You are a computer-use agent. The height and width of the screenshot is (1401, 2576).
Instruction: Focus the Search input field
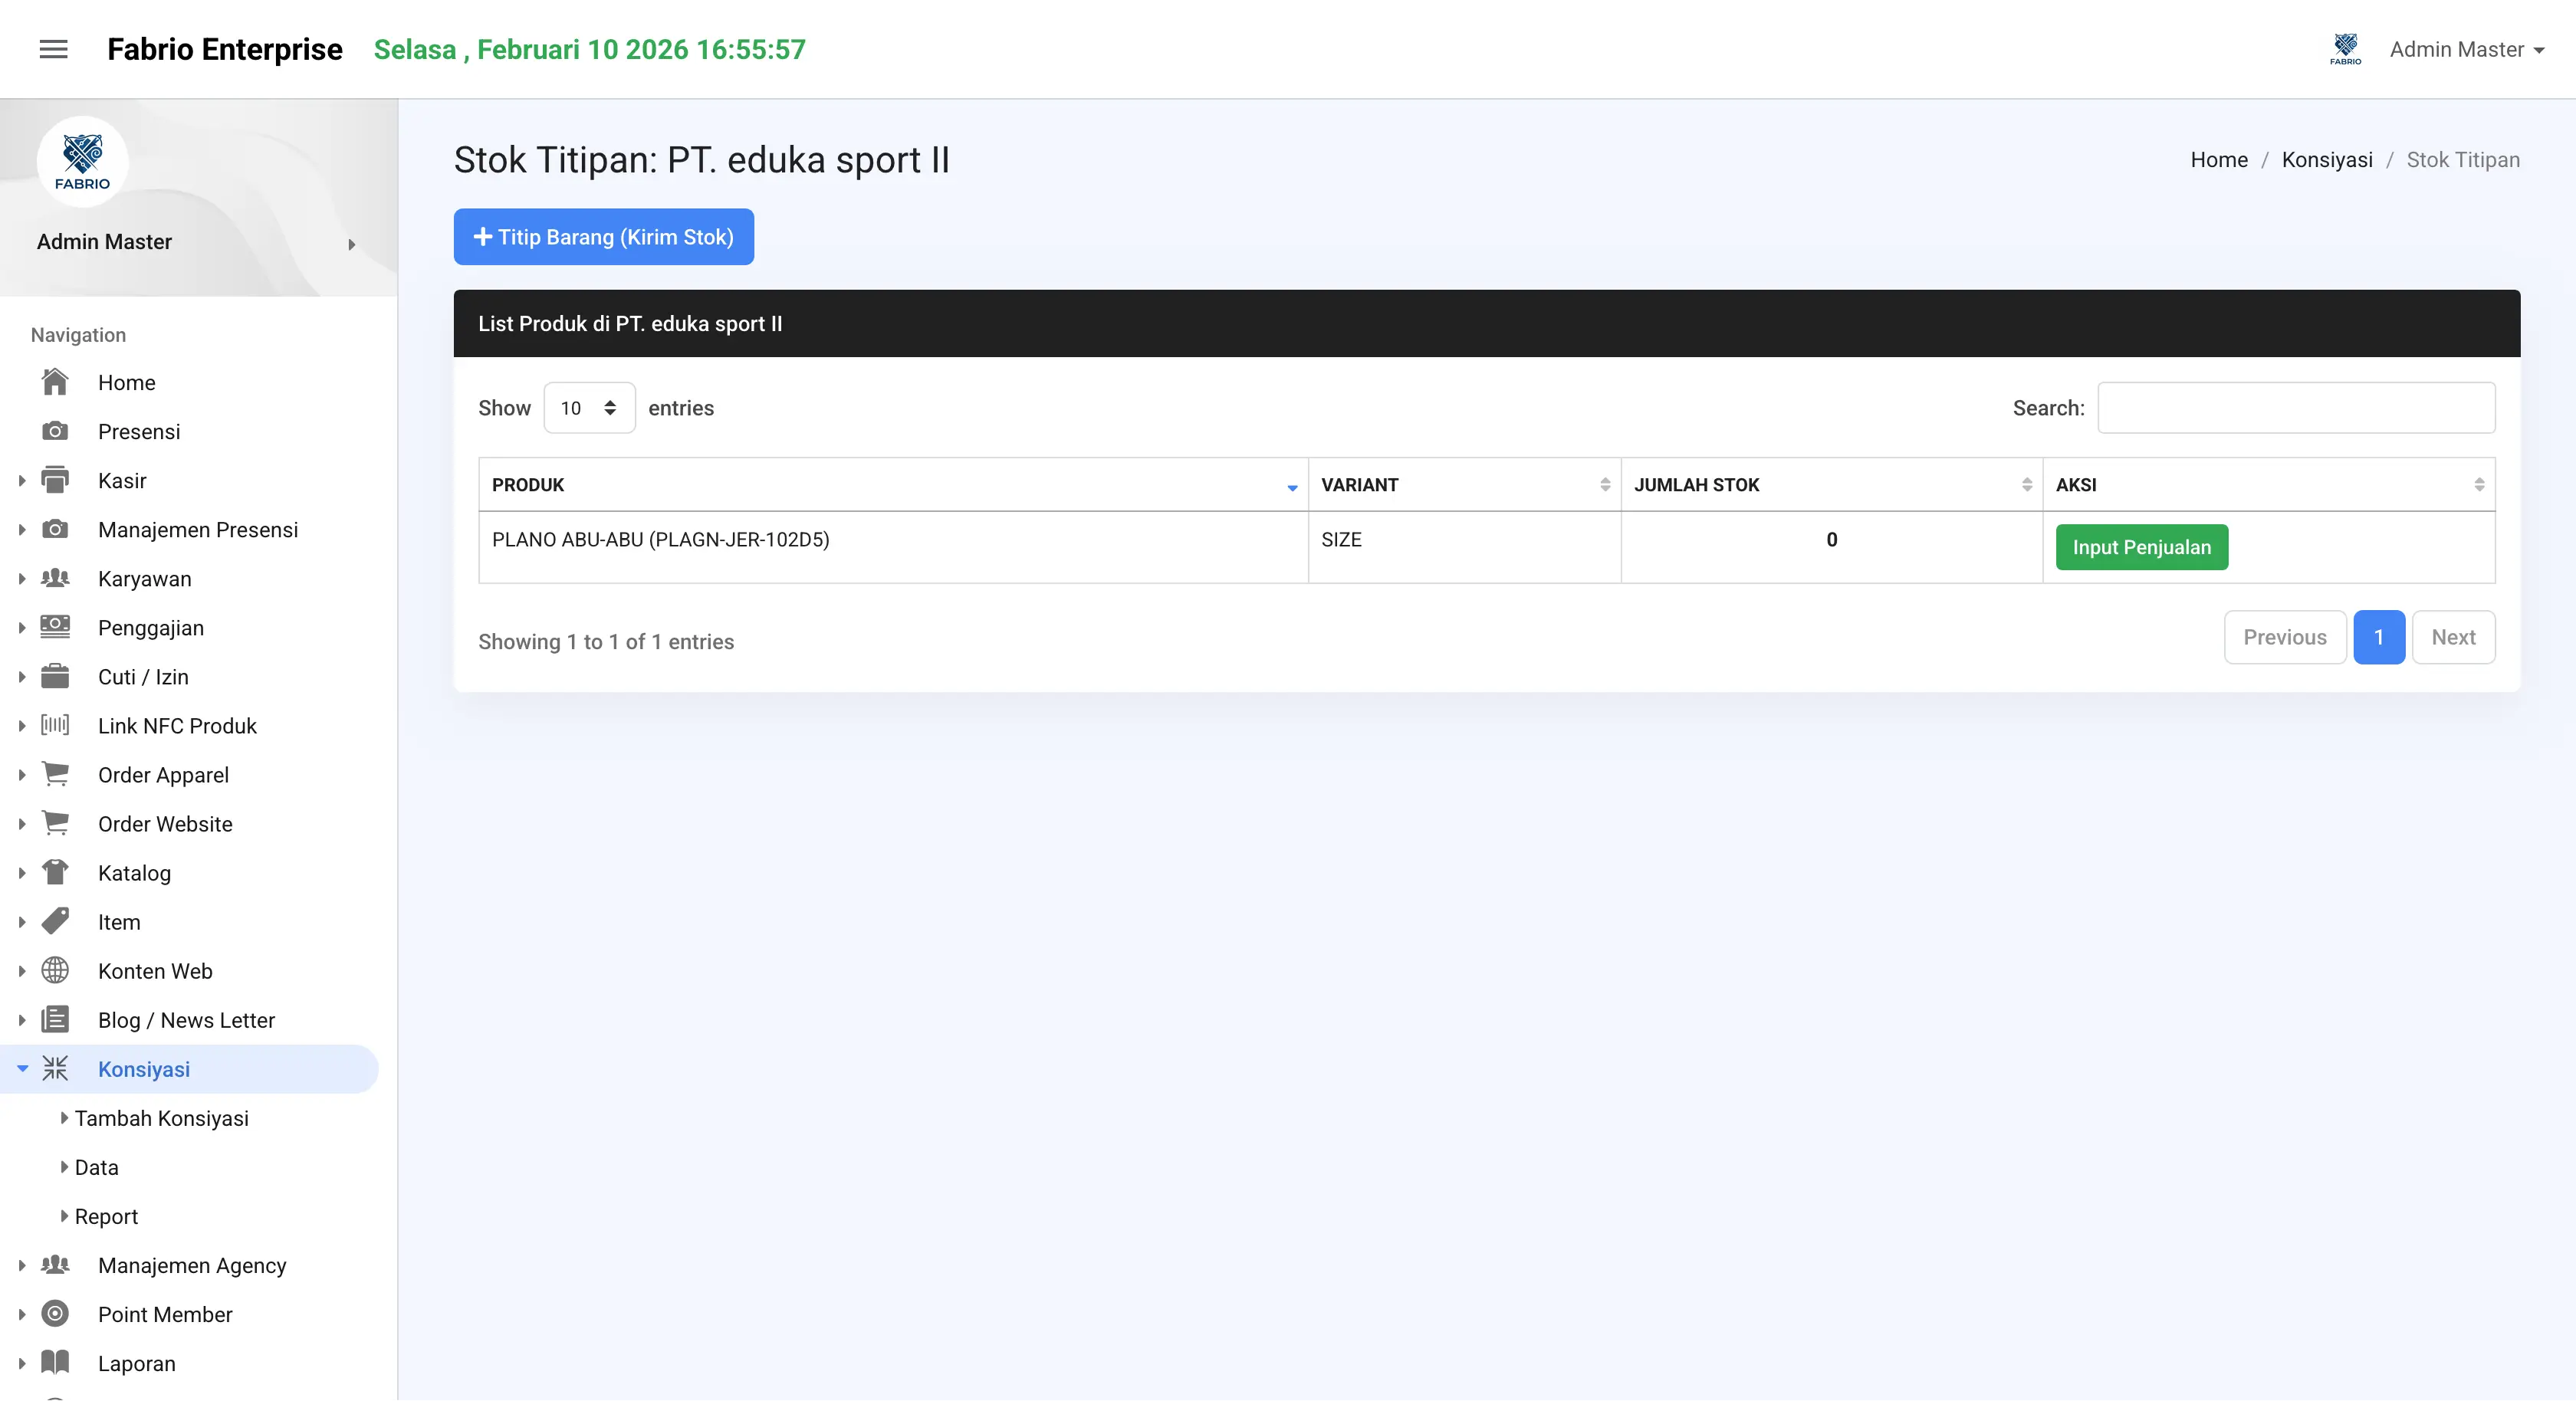coord(2296,408)
